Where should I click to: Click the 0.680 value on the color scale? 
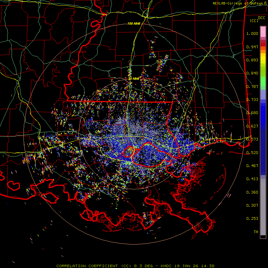click(x=252, y=113)
